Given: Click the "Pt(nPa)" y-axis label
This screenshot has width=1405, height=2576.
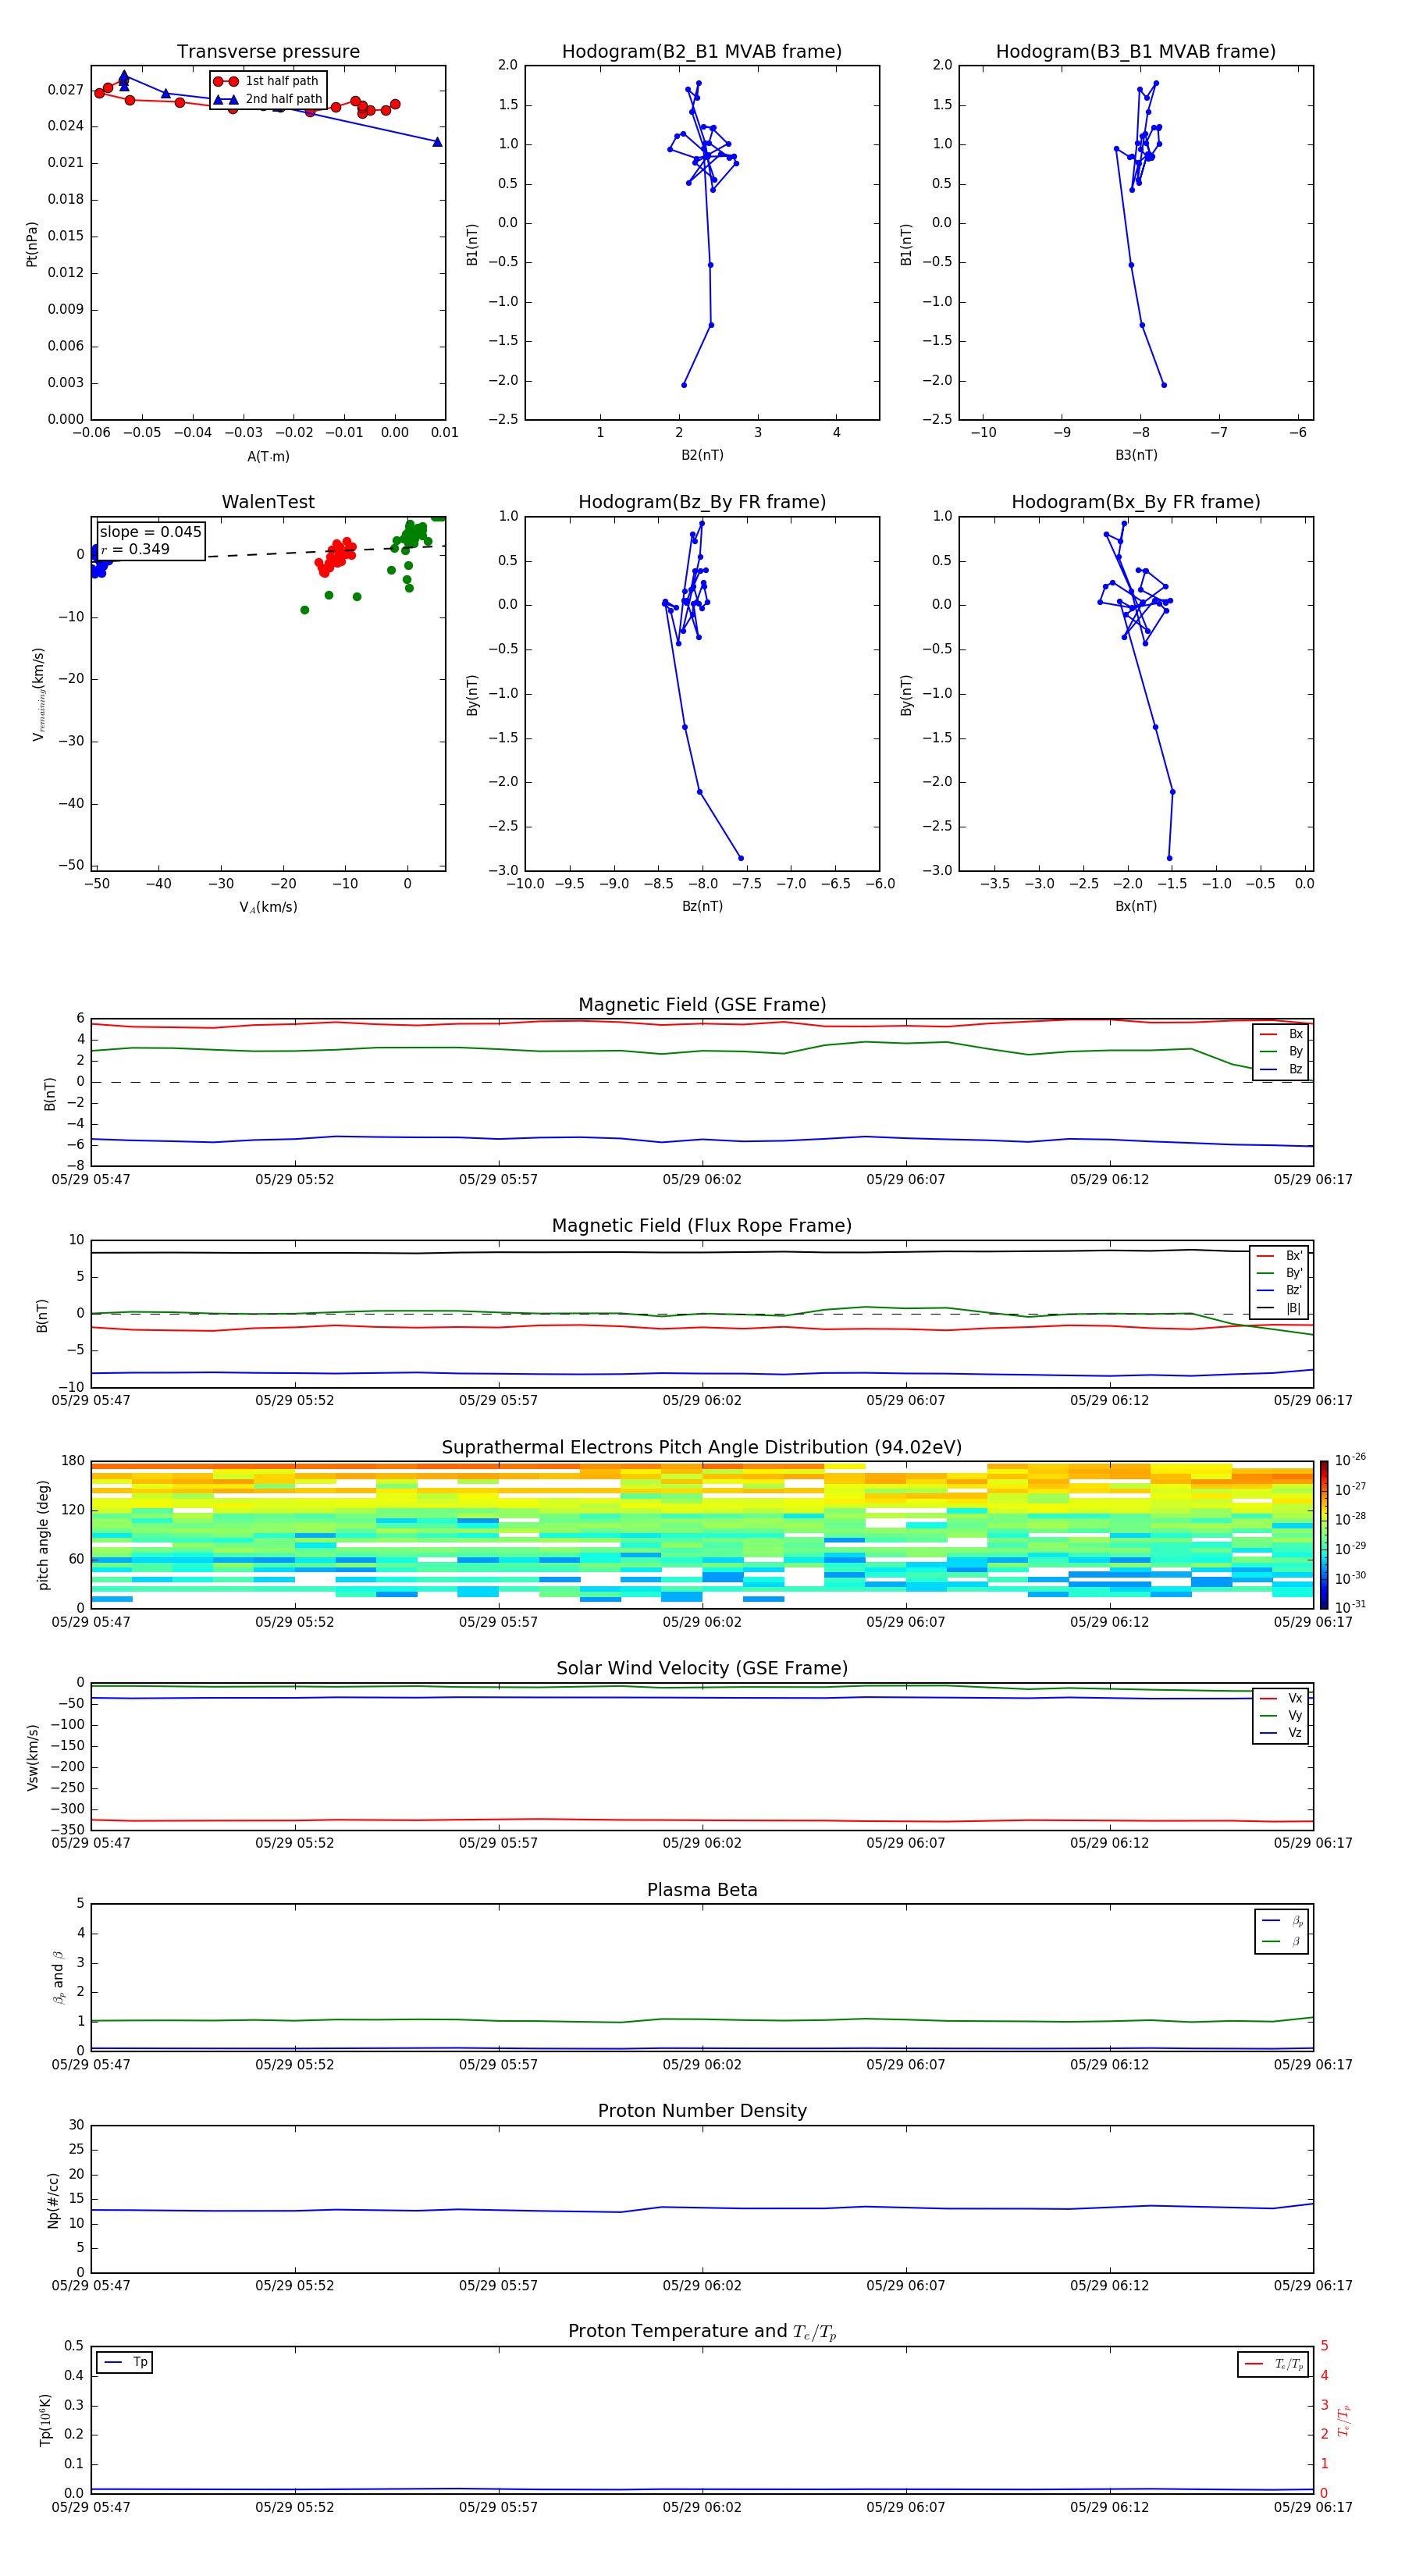Looking at the screenshot, I should pyautogui.click(x=32, y=243).
